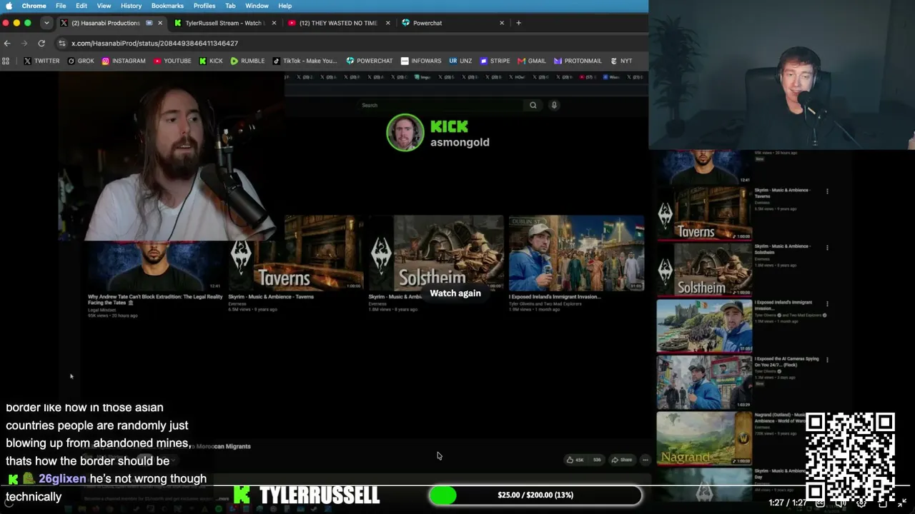The height and width of the screenshot is (514, 915).
Task: Share the video
Action: point(620,460)
